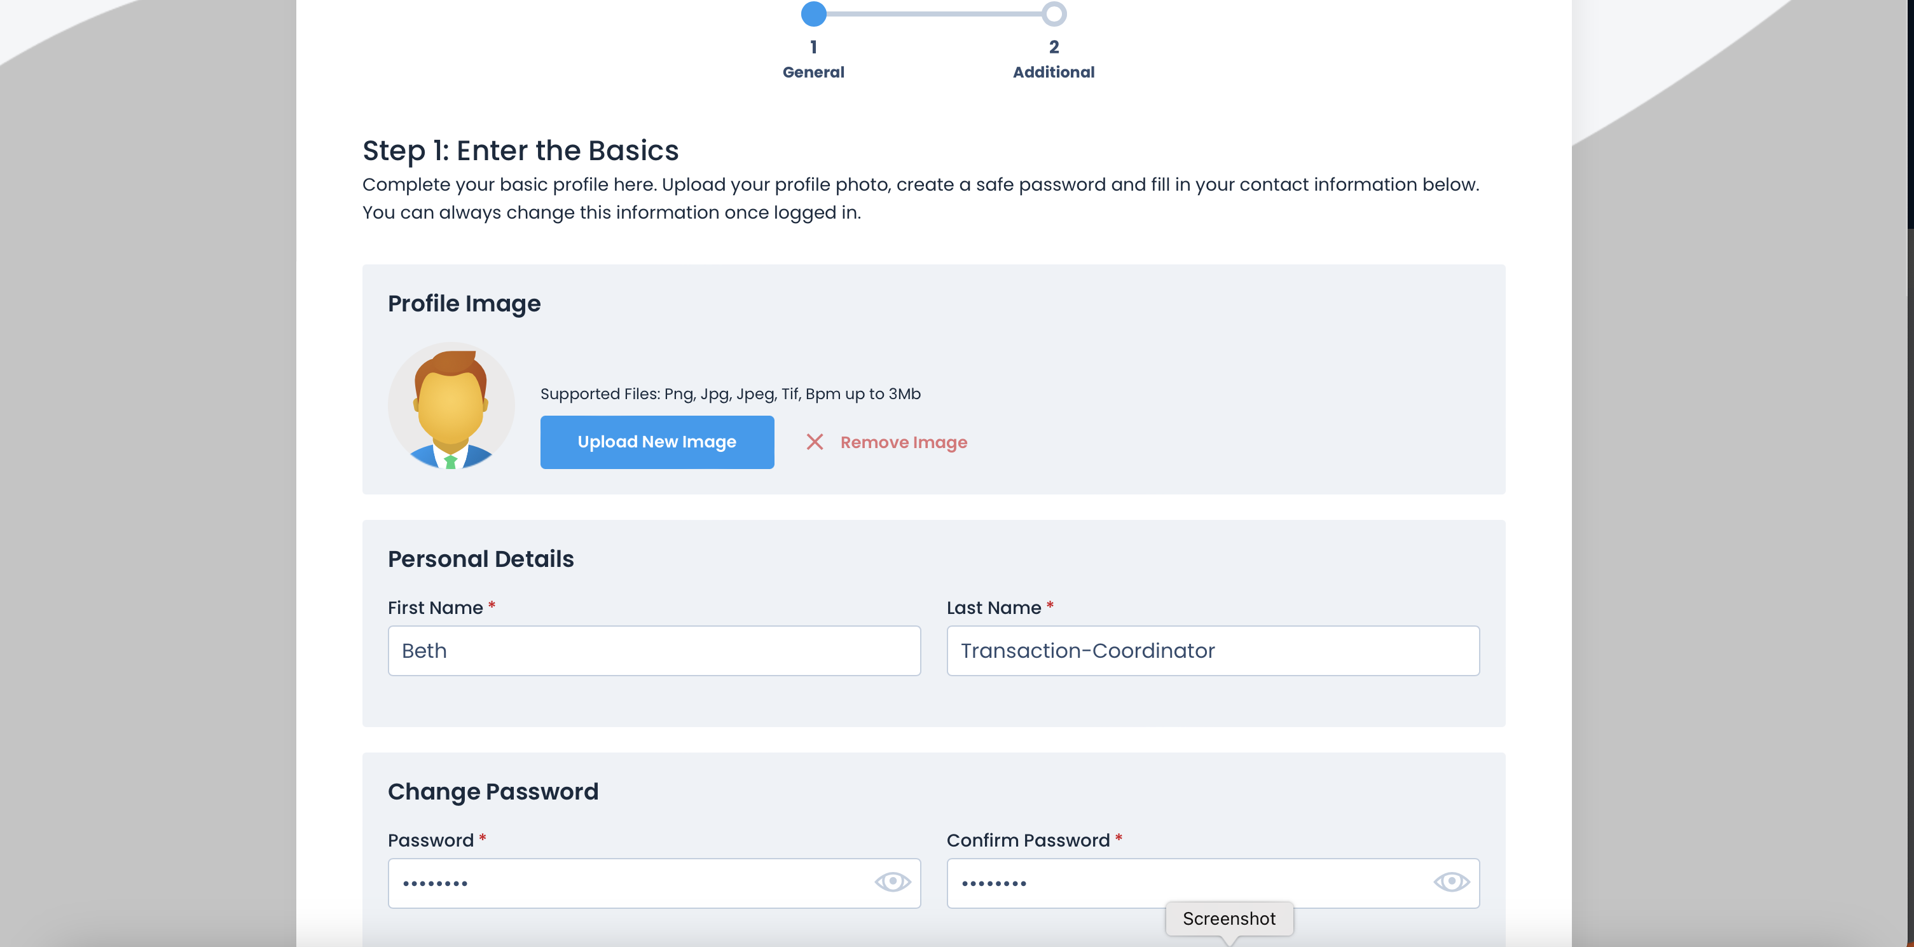The height and width of the screenshot is (947, 1914).
Task: Click the 'Personal Details' section heading
Action: pyautogui.click(x=481, y=559)
